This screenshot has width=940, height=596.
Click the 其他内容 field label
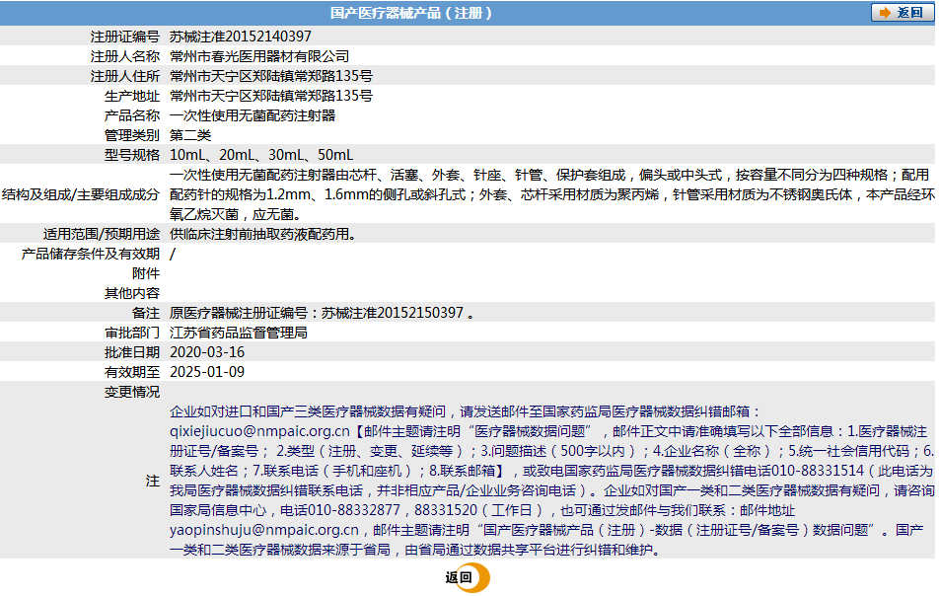132,293
